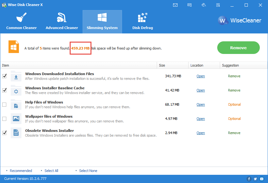The height and width of the screenshot is (183, 268).
Task: Click Remove suggestion for Windows Installer Baseline Cache
Action: [234, 90]
